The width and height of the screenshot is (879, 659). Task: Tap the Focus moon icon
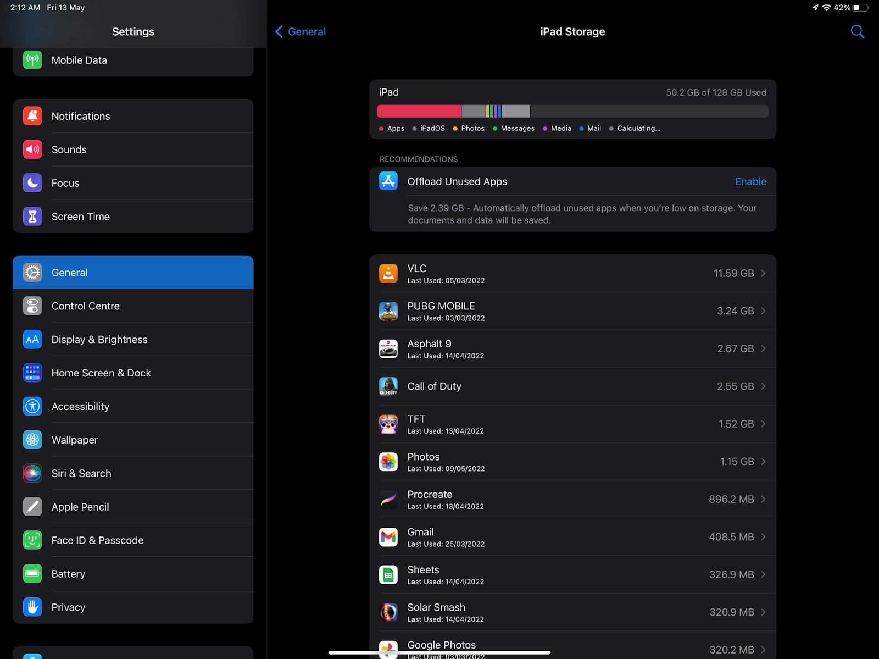(32, 183)
